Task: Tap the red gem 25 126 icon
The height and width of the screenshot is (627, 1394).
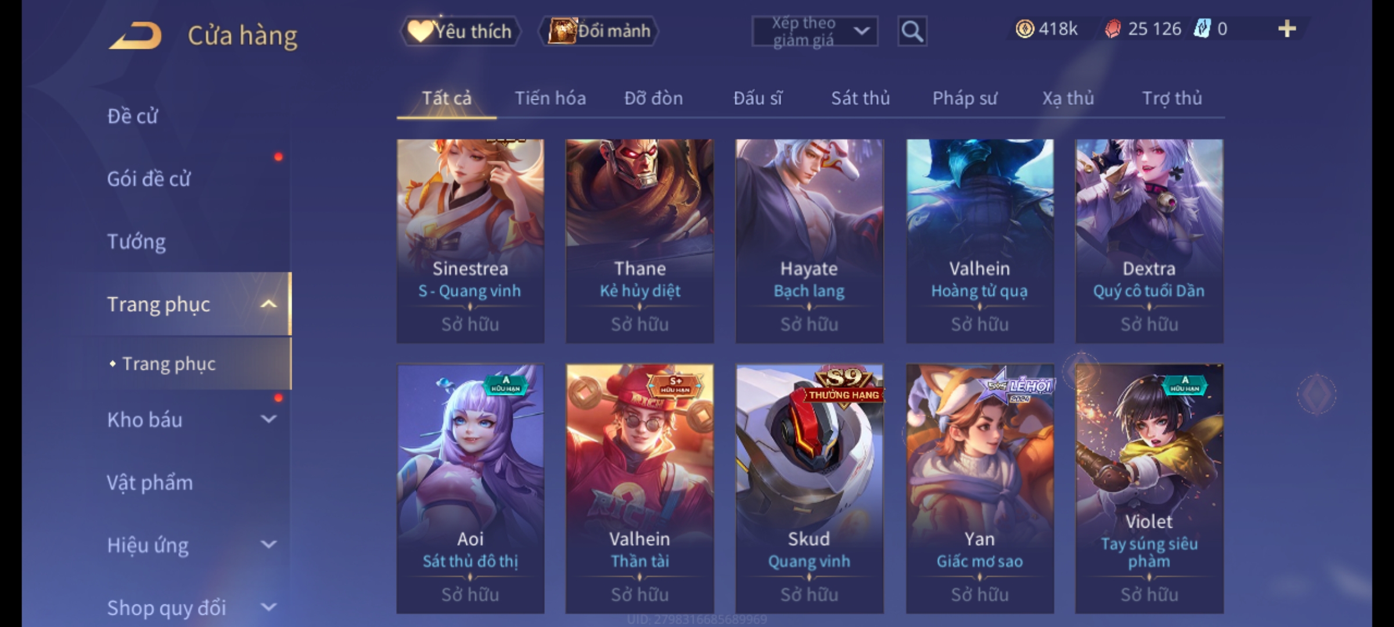Action: [x=1112, y=29]
